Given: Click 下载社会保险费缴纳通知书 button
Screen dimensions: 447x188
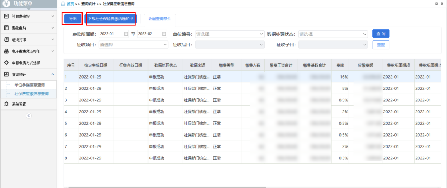Looking at the screenshot, I should (110, 19).
